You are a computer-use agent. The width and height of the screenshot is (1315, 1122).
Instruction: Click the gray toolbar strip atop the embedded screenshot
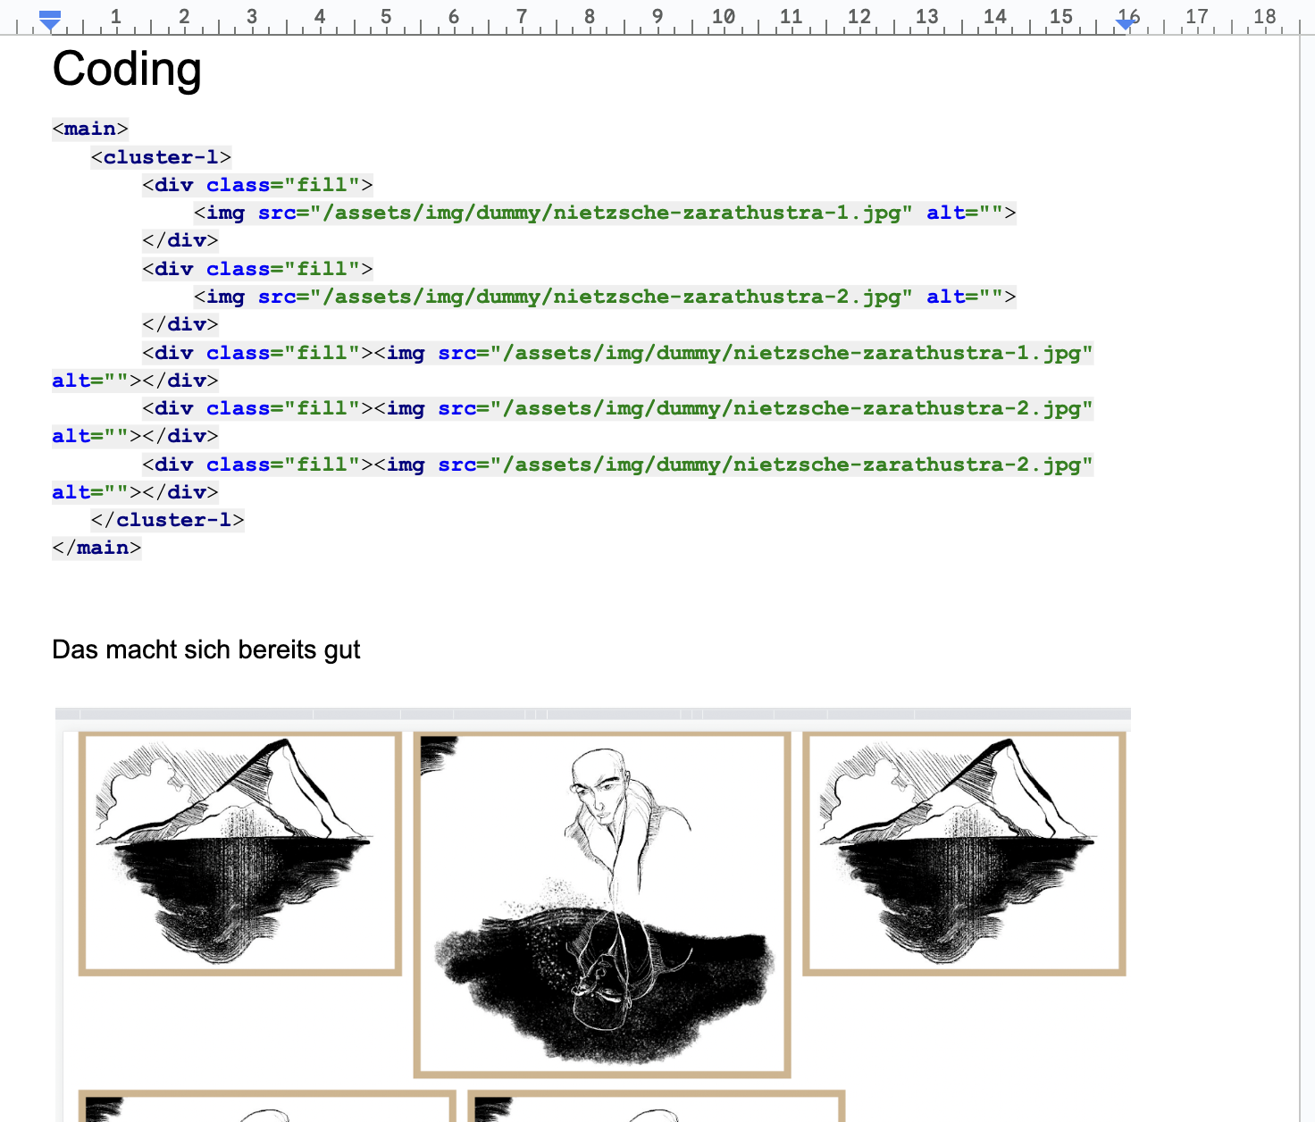point(592,714)
